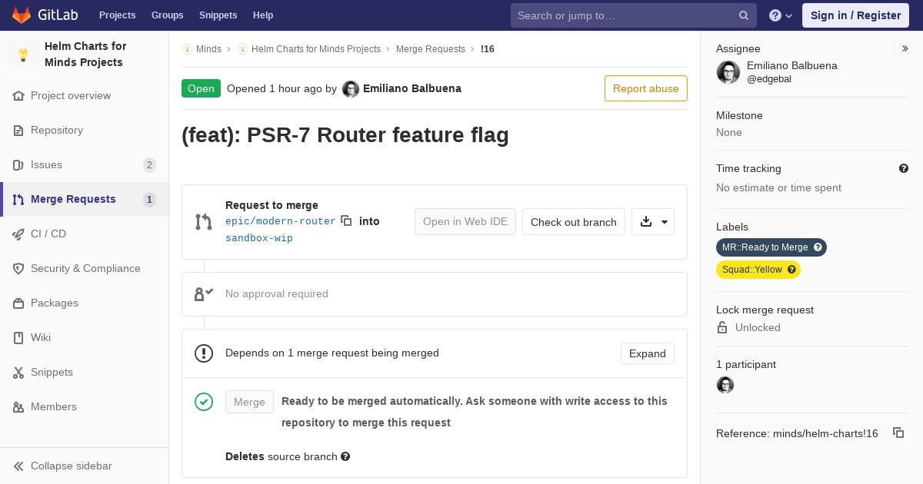Focus the Search or jump to field
This screenshot has height=484, width=923.
(x=634, y=15)
